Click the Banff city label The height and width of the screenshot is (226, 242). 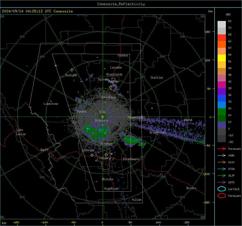click(44, 150)
